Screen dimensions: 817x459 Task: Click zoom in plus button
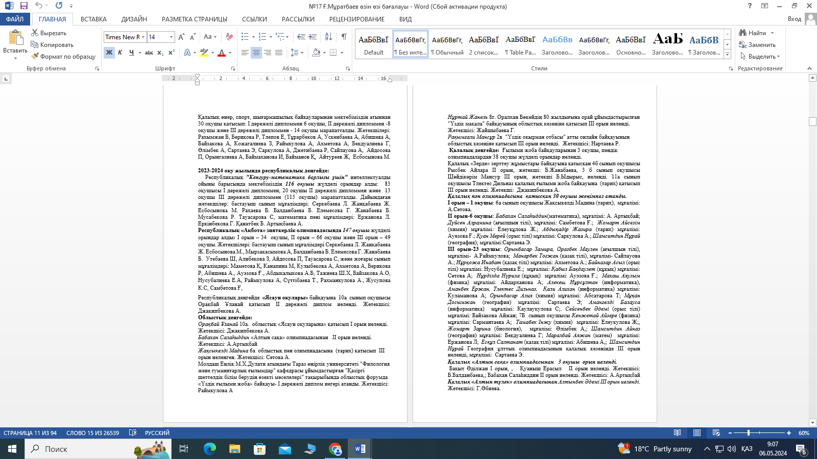pos(789,432)
